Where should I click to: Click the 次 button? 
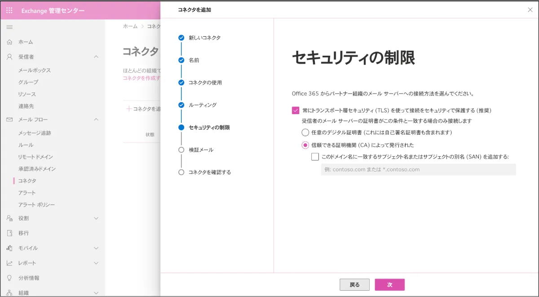[389, 285]
